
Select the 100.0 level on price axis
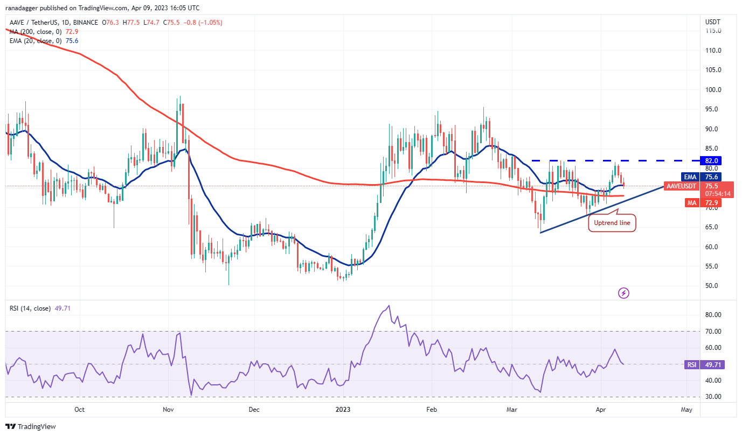point(713,90)
